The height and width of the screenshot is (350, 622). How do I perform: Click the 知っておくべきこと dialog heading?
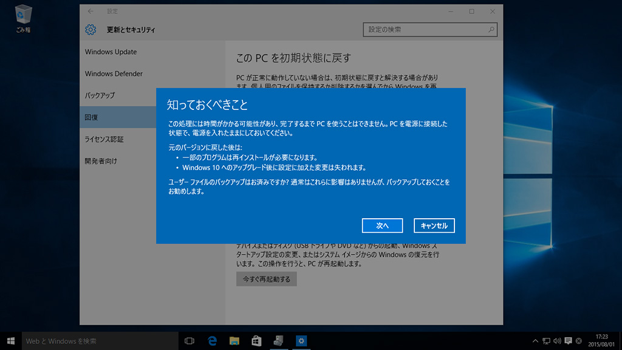[x=207, y=105]
